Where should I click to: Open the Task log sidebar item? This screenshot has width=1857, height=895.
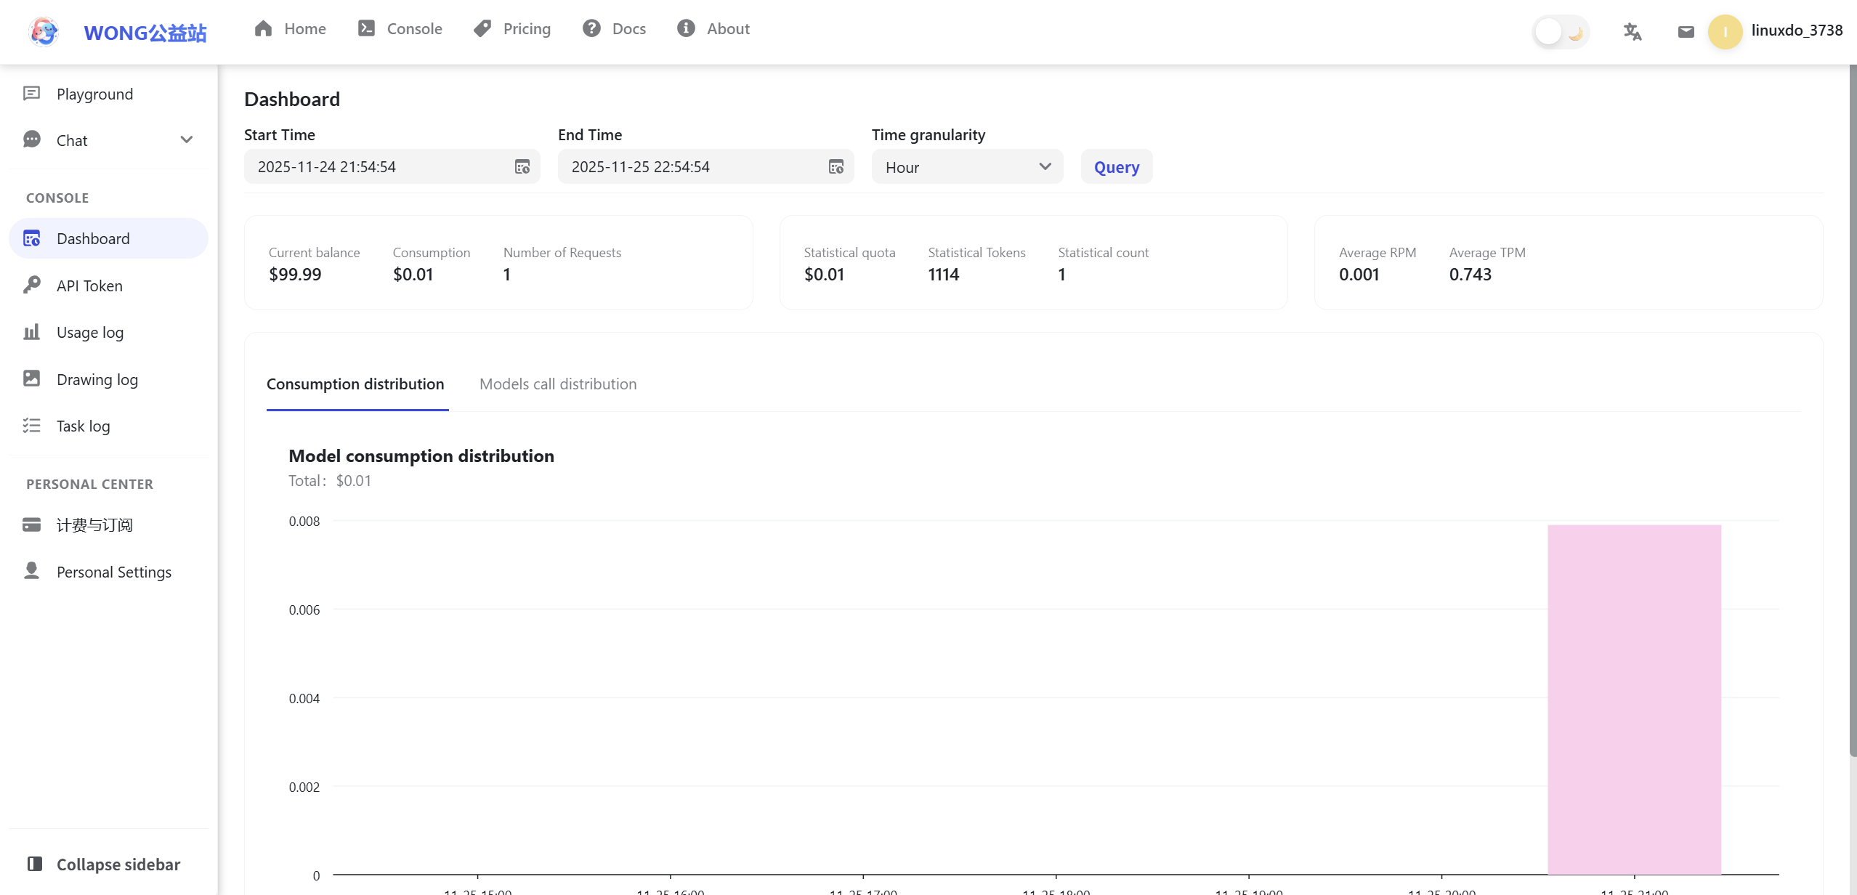(x=83, y=426)
